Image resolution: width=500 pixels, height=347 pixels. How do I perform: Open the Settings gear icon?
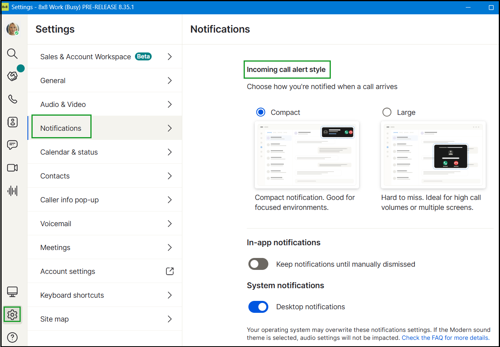pos(12,315)
